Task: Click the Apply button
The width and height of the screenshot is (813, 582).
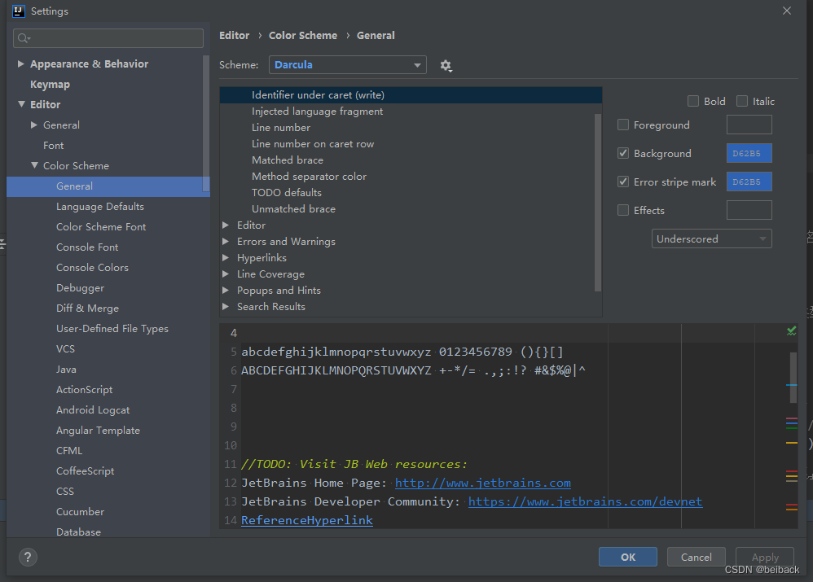Action: [765, 557]
